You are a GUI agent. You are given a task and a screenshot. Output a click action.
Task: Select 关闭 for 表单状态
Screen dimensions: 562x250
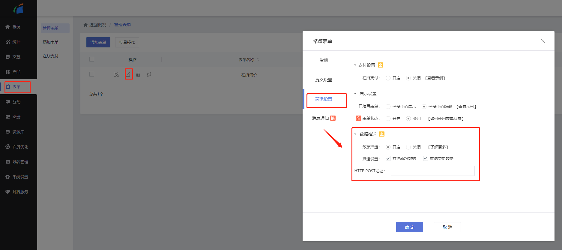[408, 119]
